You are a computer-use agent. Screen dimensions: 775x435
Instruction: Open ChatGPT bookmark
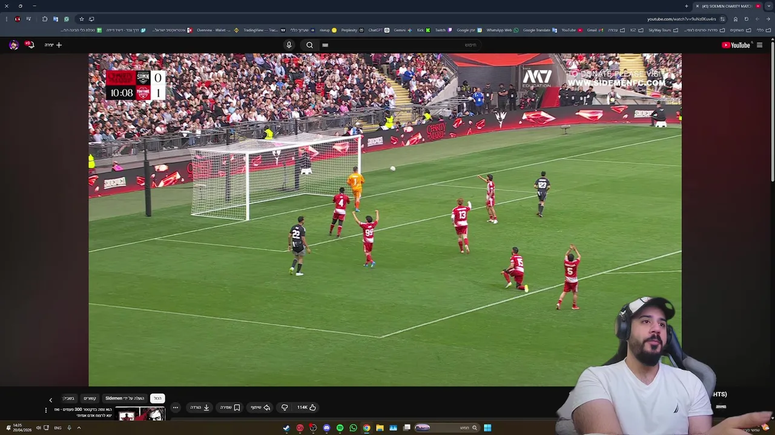pyautogui.click(x=378, y=30)
